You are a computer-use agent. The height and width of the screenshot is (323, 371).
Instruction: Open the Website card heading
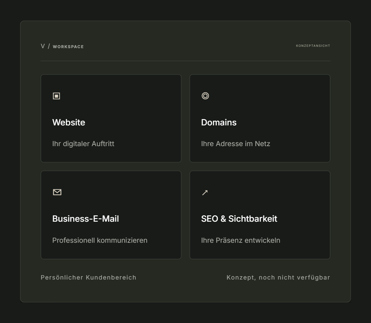[69, 122]
